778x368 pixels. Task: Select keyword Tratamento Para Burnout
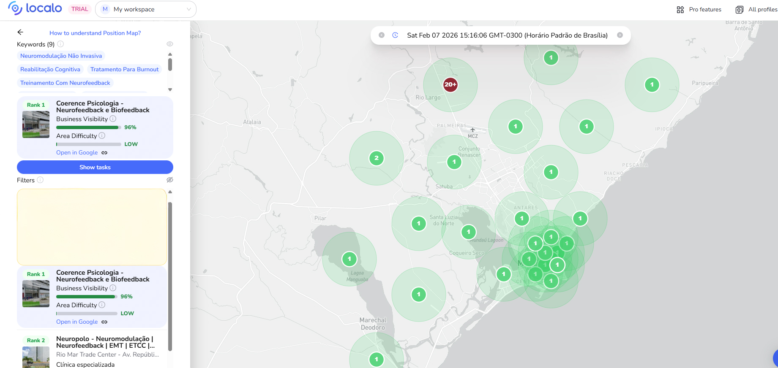(x=125, y=69)
